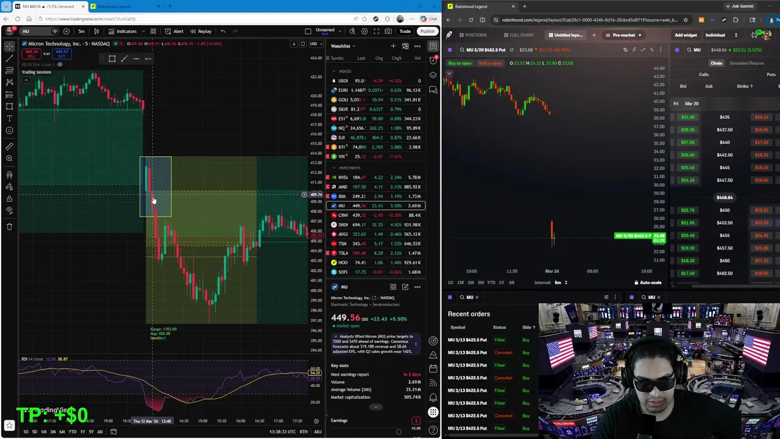Click Sell to open in Robinhood chart
780x439 pixels.
point(490,63)
